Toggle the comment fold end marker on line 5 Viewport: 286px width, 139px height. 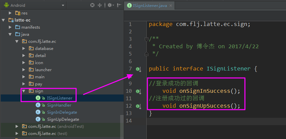coord(146,54)
